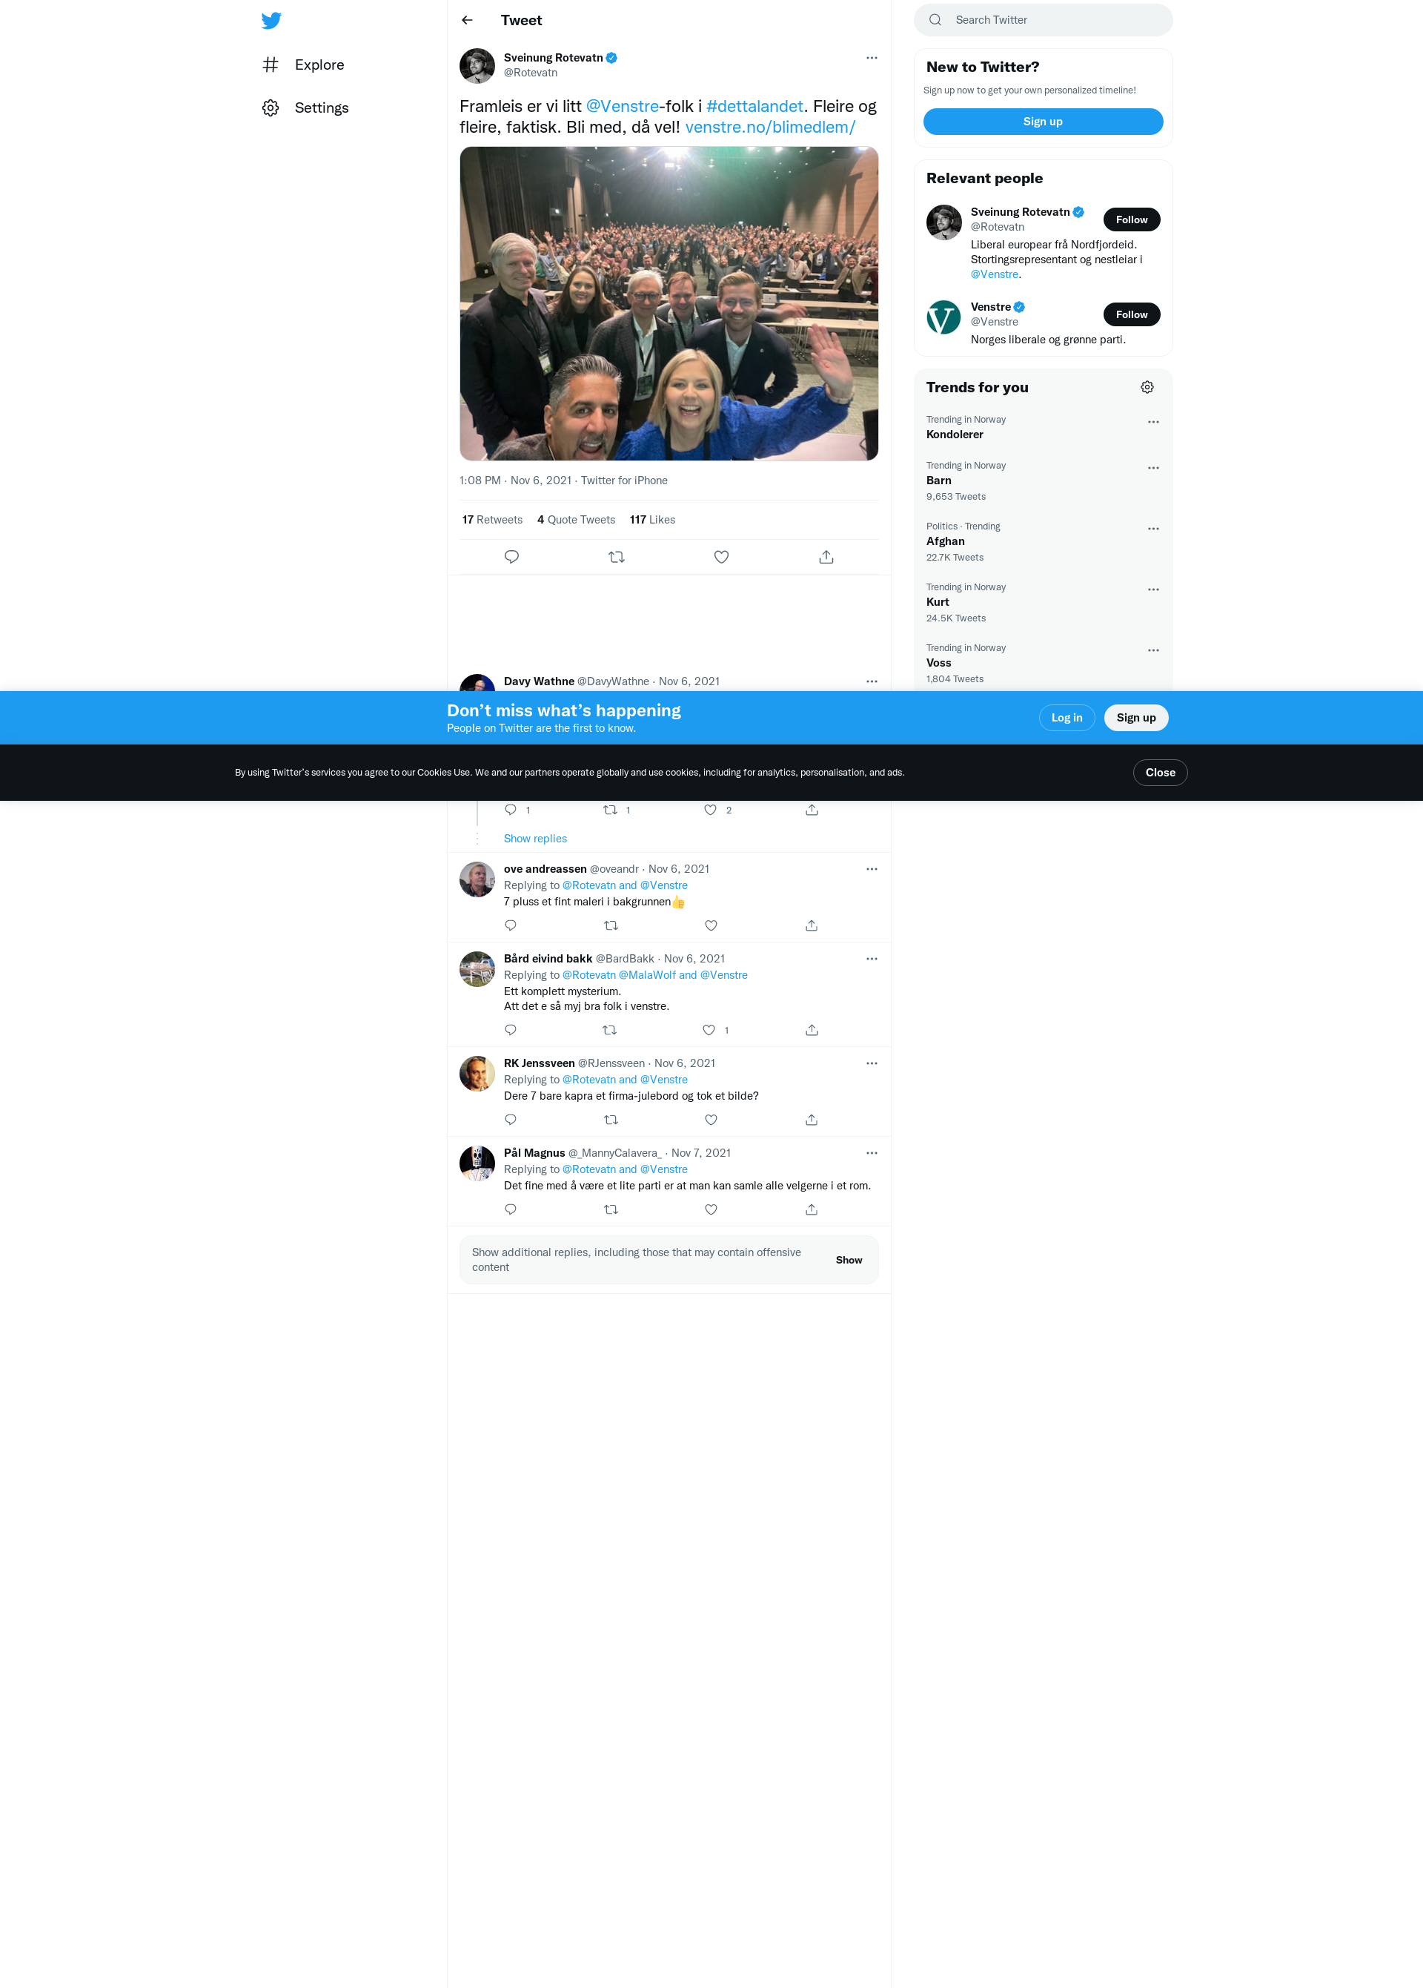Open Settings from the sidebar
The width and height of the screenshot is (1423, 1988).
coord(305,108)
